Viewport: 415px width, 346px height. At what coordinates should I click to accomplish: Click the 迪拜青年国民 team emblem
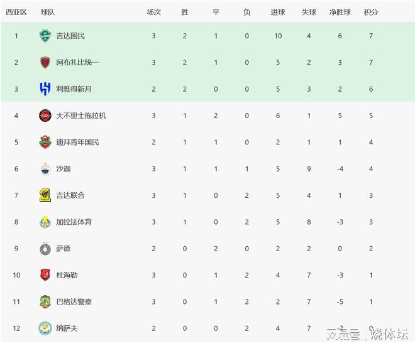[45, 142]
